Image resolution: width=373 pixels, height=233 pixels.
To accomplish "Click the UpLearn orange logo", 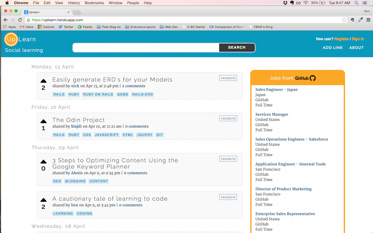I will pos(11,39).
